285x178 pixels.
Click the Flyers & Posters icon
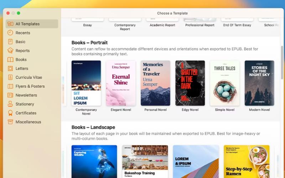(x=10, y=86)
